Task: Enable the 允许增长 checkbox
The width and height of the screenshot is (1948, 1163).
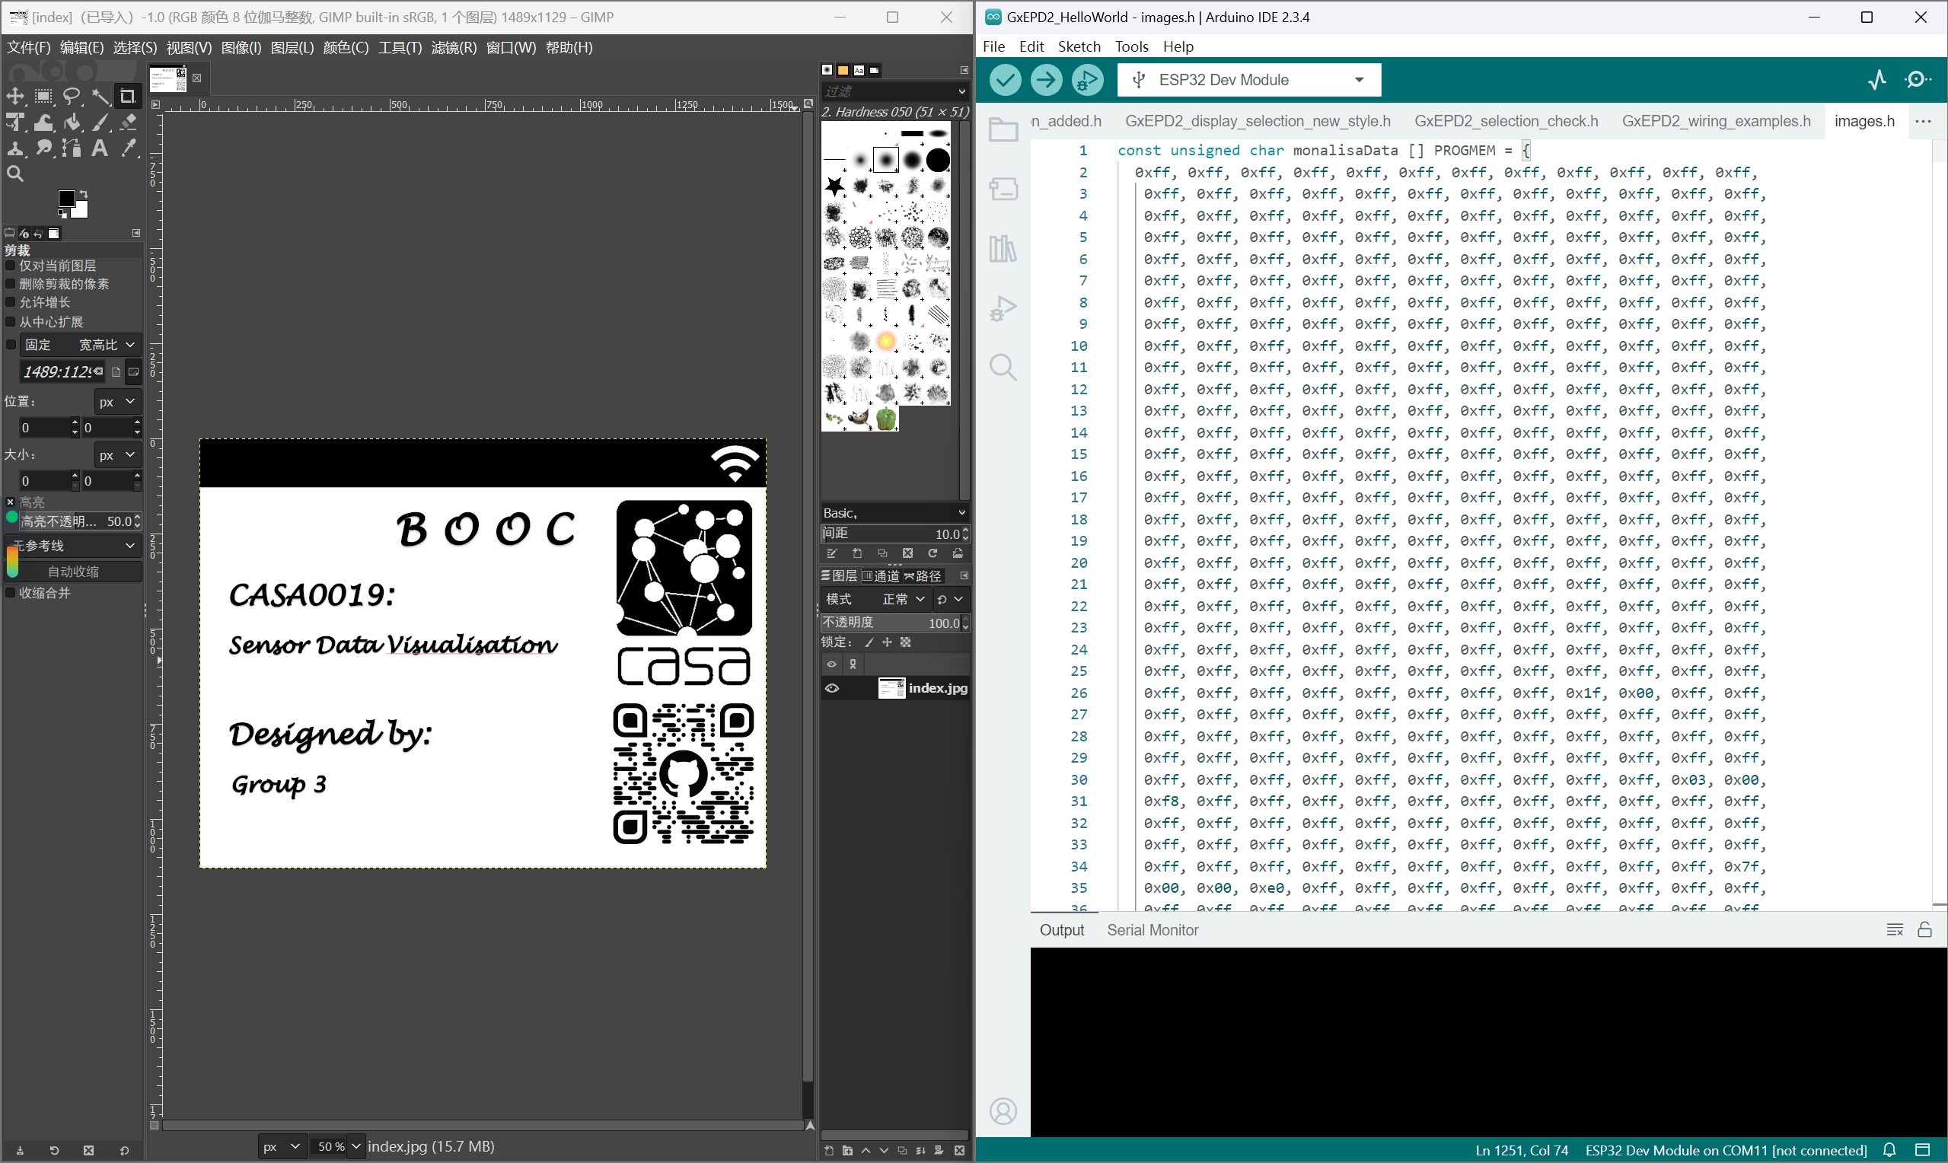Action: click(x=11, y=302)
